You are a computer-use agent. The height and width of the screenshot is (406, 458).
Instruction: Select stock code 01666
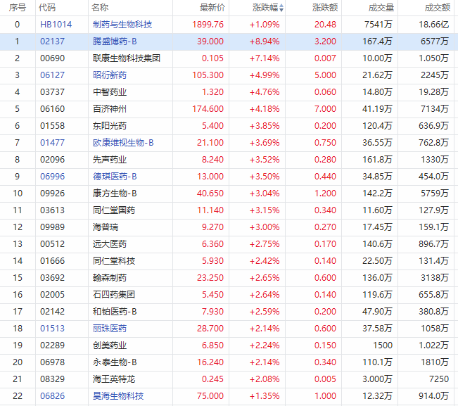click(x=52, y=261)
